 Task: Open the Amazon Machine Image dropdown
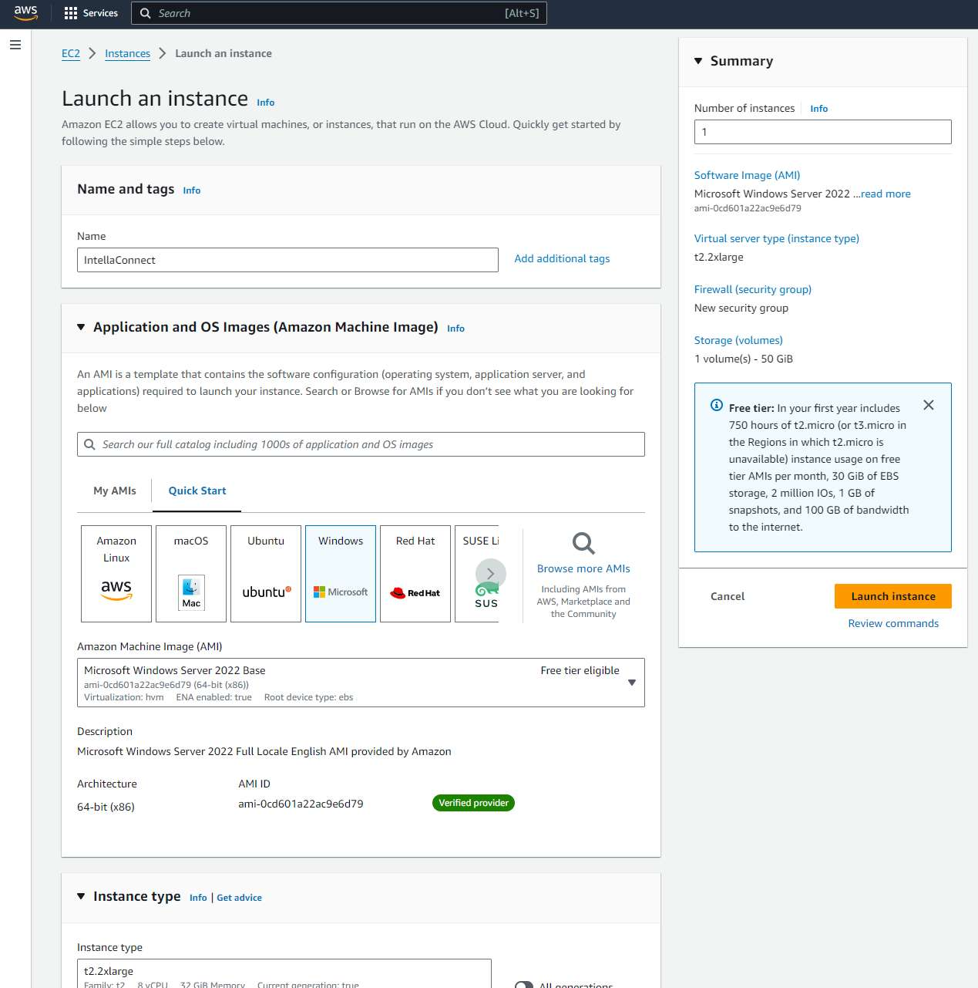click(361, 683)
